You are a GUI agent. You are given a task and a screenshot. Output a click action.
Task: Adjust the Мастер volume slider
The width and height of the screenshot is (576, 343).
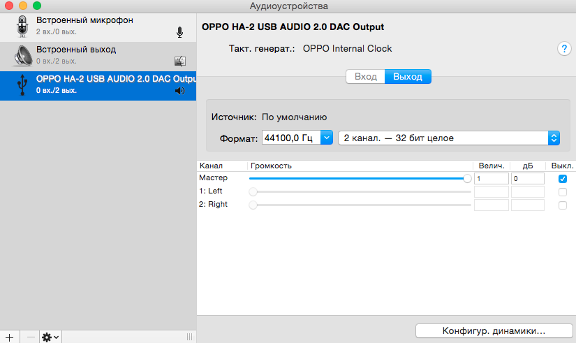coord(360,178)
